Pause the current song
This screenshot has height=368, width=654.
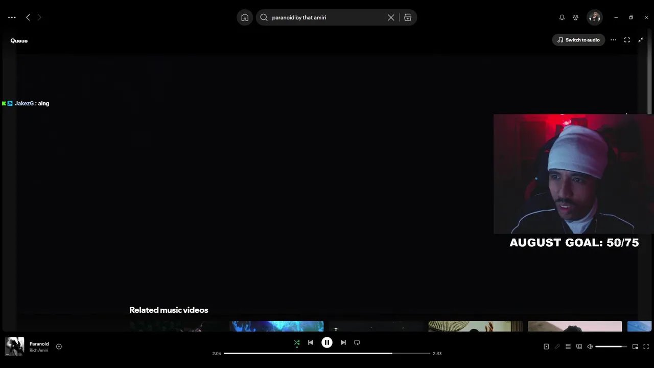tap(327, 342)
